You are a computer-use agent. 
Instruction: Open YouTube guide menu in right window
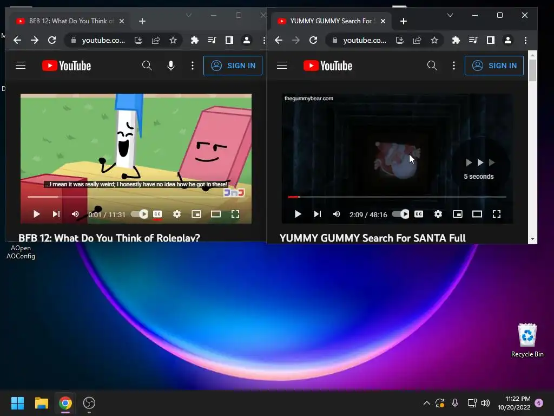tap(281, 66)
